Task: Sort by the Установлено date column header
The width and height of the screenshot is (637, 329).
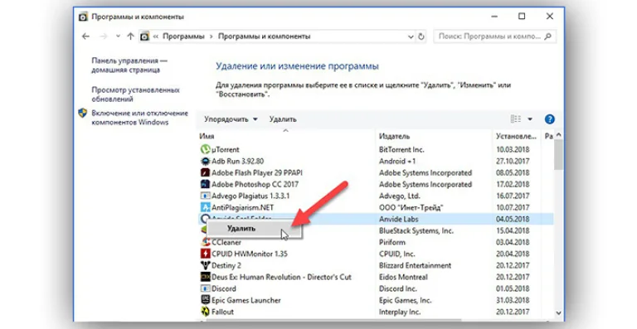Action: click(517, 136)
